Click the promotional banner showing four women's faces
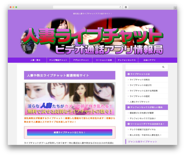185x156 pixels. [x=70, y=99]
